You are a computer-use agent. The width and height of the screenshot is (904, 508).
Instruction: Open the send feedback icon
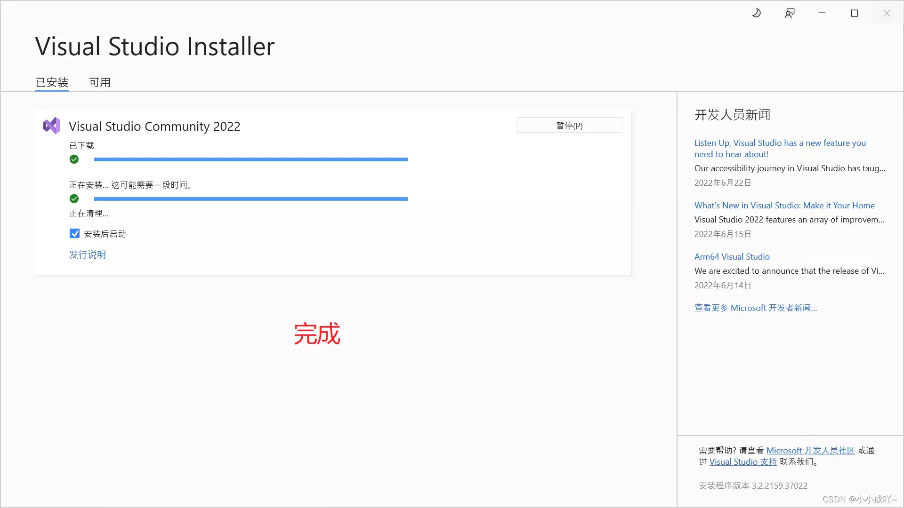(790, 13)
